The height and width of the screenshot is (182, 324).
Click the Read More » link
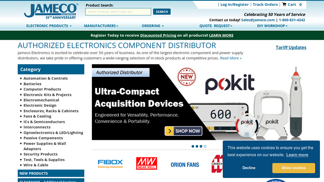pyautogui.click(x=230, y=58)
